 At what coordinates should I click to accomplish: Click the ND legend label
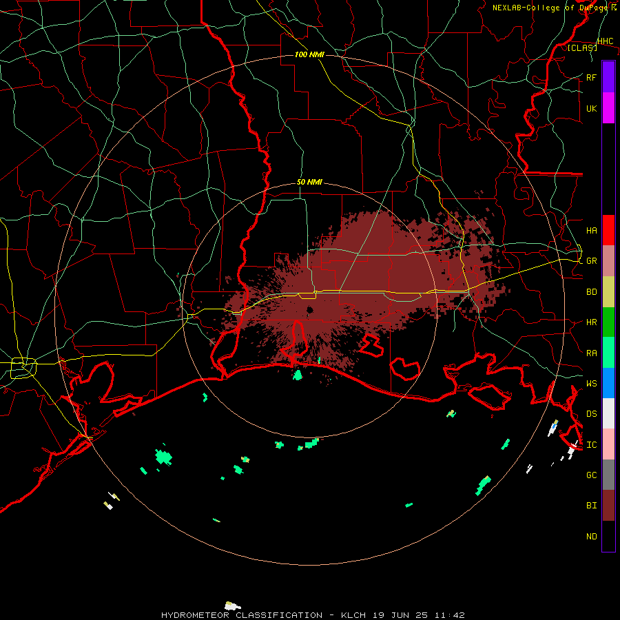tap(591, 537)
